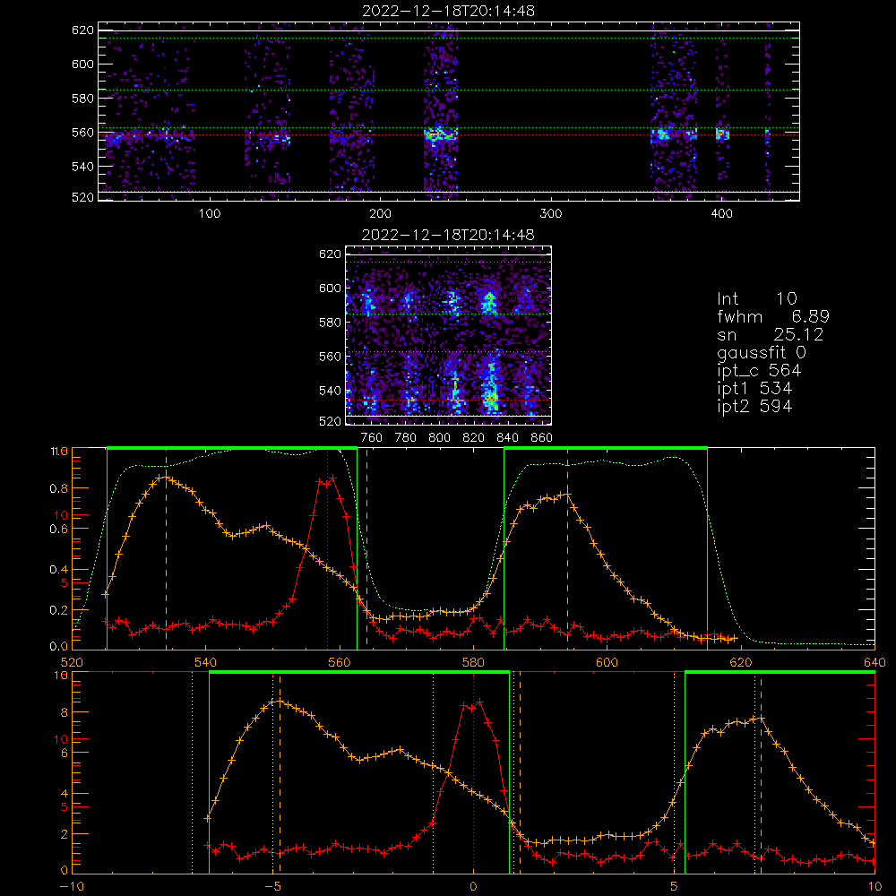
Task: Click the 640 x-axis label of third plot
Action: coord(874,662)
